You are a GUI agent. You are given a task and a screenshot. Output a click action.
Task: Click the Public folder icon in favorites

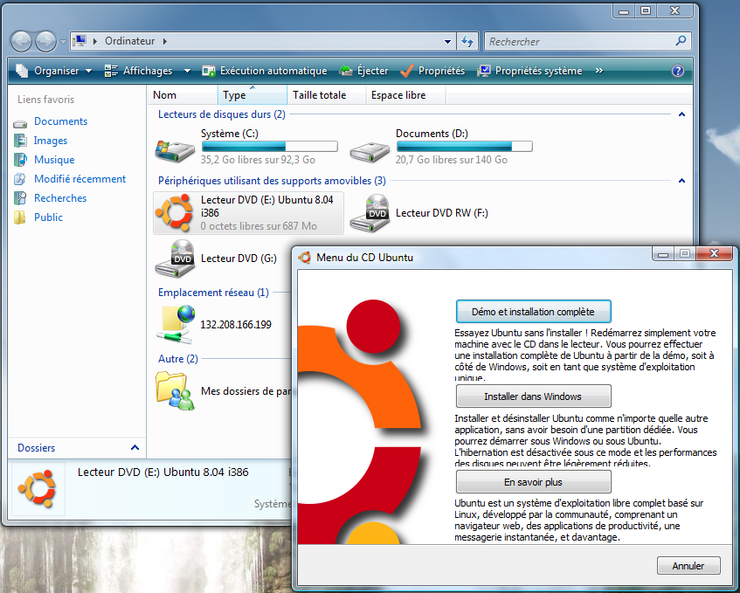coord(20,217)
